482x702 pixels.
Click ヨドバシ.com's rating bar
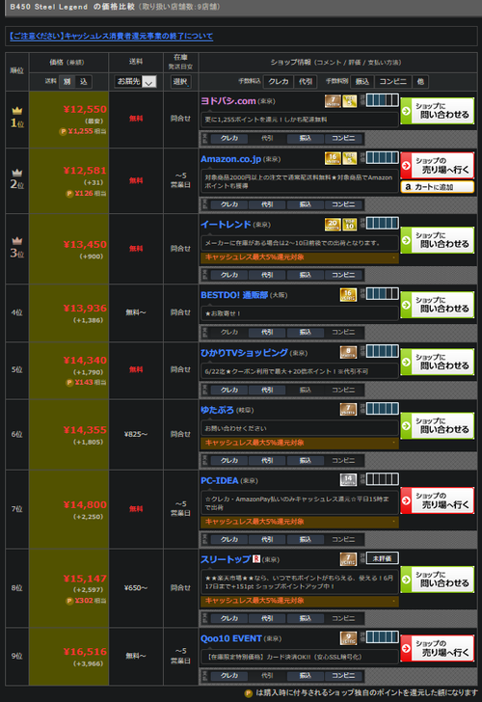tap(382, 100)
